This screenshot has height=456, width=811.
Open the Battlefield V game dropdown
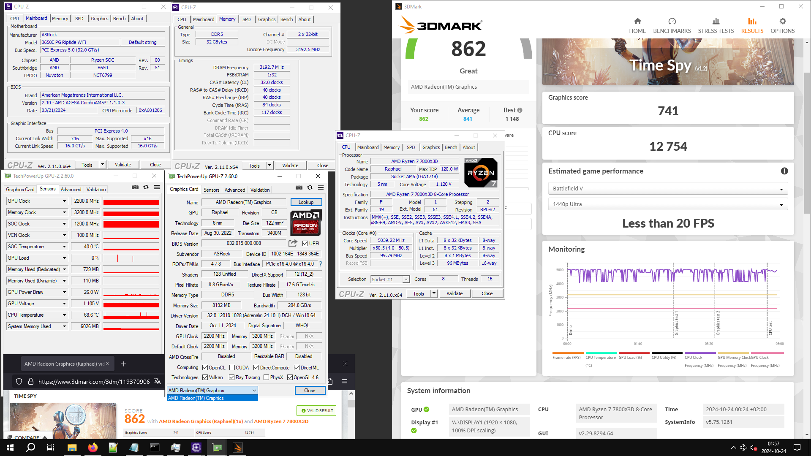pos(668,189)
